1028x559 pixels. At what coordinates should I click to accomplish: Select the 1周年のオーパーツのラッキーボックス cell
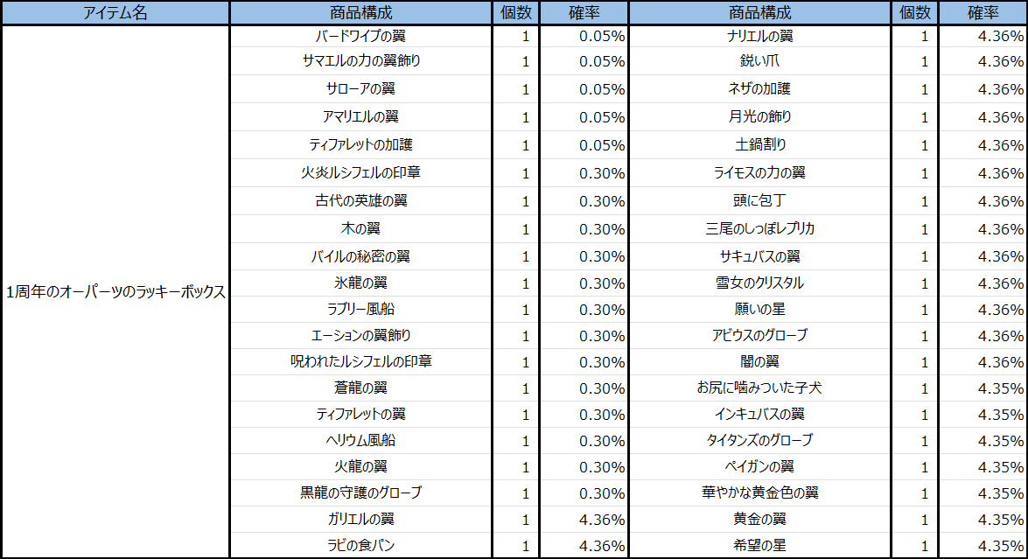pyautogui.click(x=115, y=292)
